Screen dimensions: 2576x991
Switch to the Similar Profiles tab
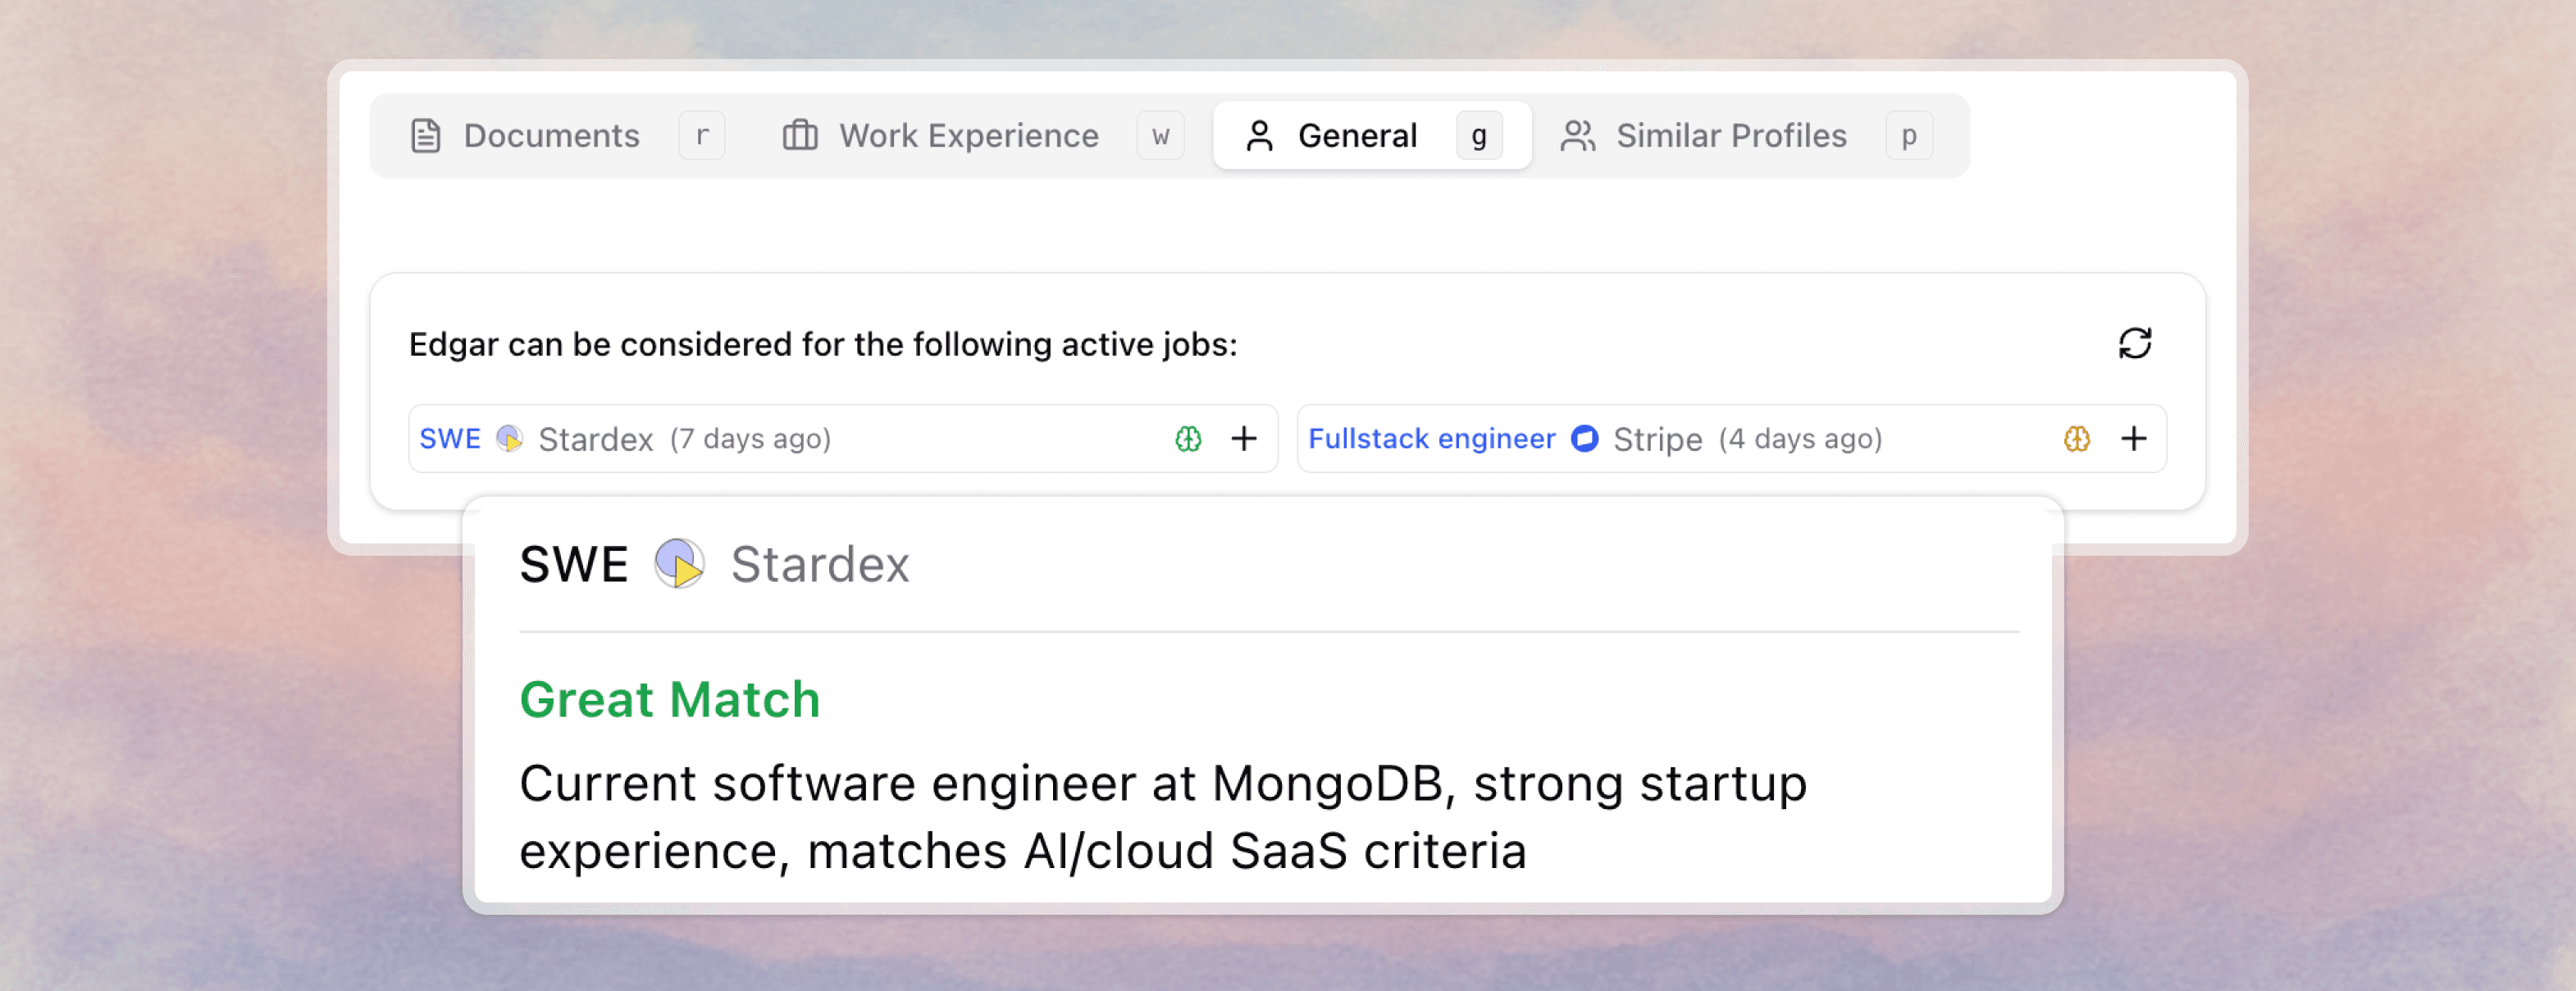coord(1731,135)
